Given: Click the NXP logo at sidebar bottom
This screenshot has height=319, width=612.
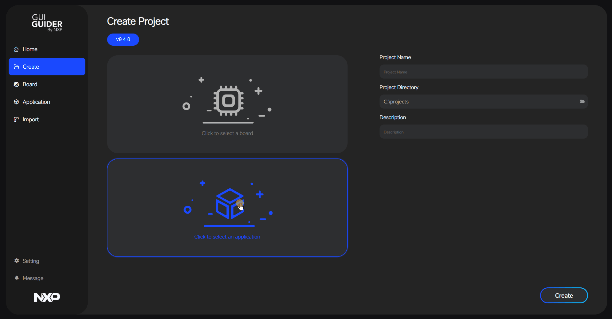Looking at the screenshot, I should click(x=47, y=297).
